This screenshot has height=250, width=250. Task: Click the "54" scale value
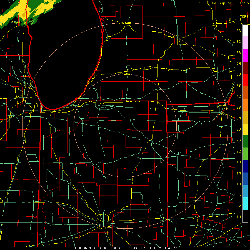click(239, 63)
